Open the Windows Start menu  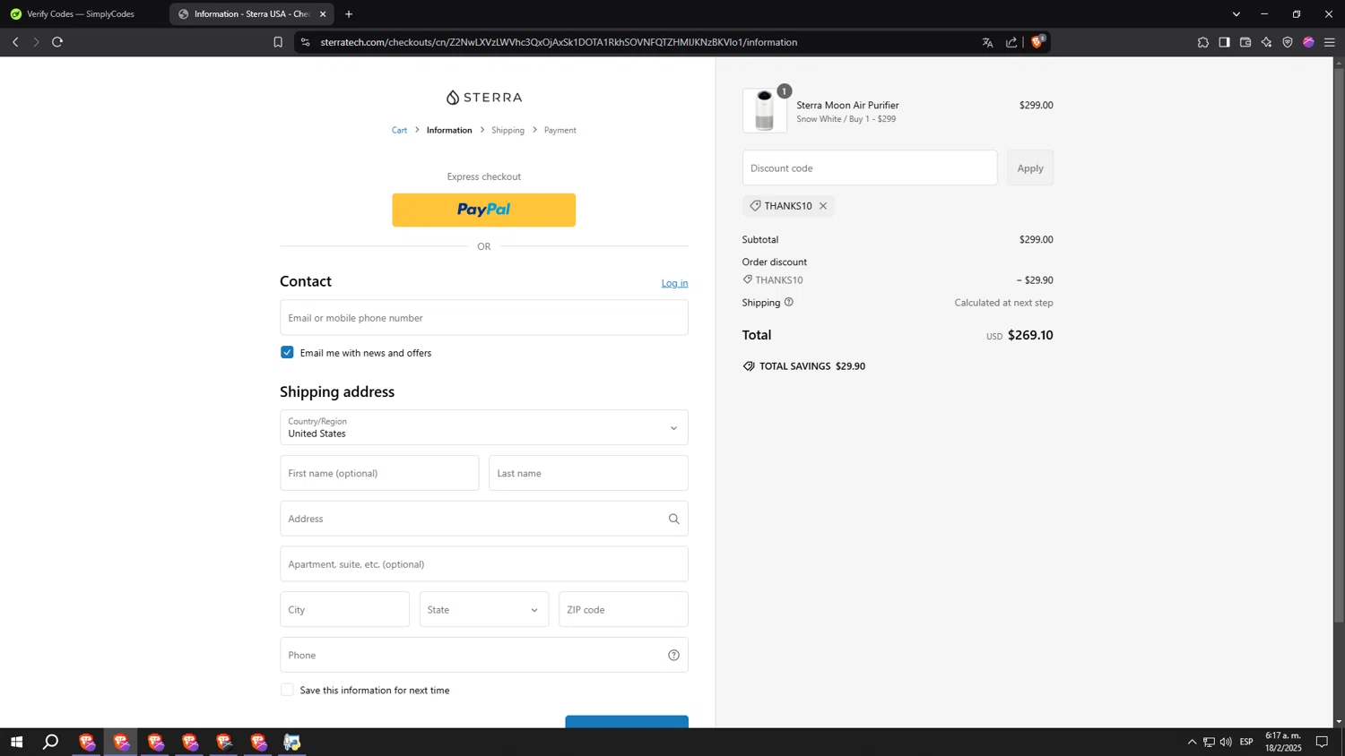[16, 742]
